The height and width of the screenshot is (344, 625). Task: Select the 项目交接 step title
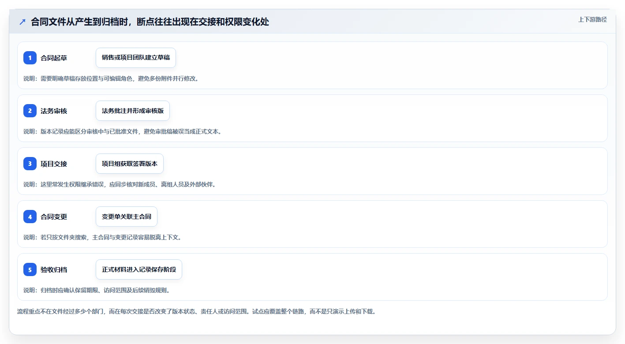pyautogui.click(x=54, y=164)
